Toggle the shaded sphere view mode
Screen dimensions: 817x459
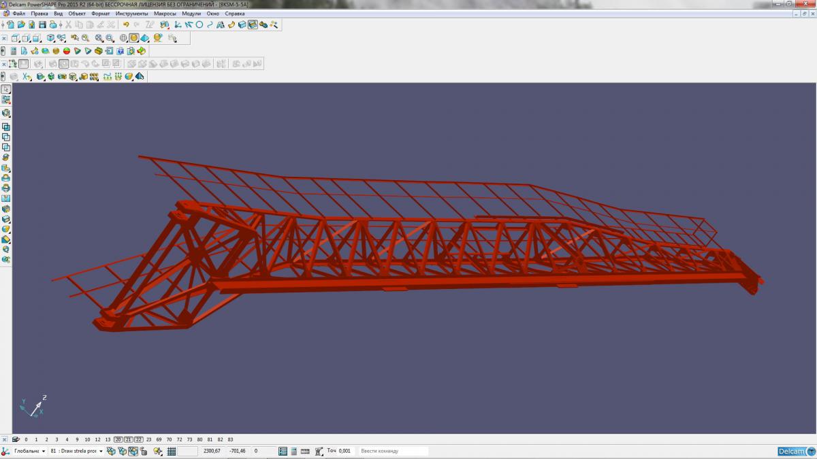[134, 37]
